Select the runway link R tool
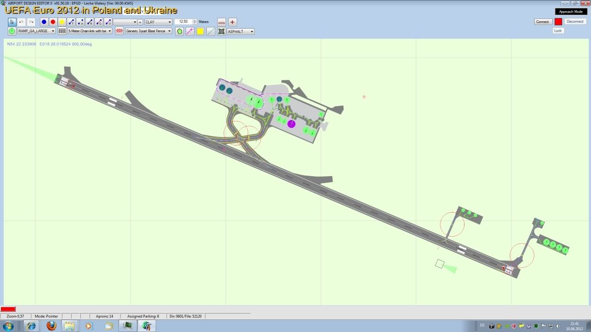591x332 pixels. pyautogui.click(x=90, y=22)
